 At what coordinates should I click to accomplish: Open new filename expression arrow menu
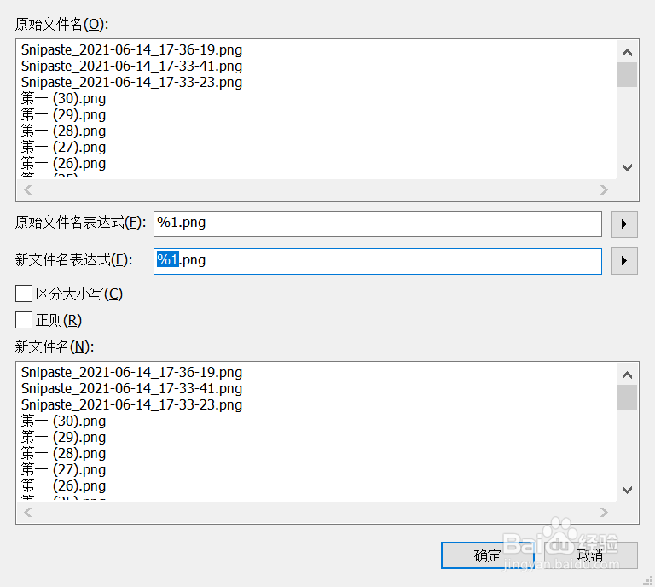(x=623, y=261)
